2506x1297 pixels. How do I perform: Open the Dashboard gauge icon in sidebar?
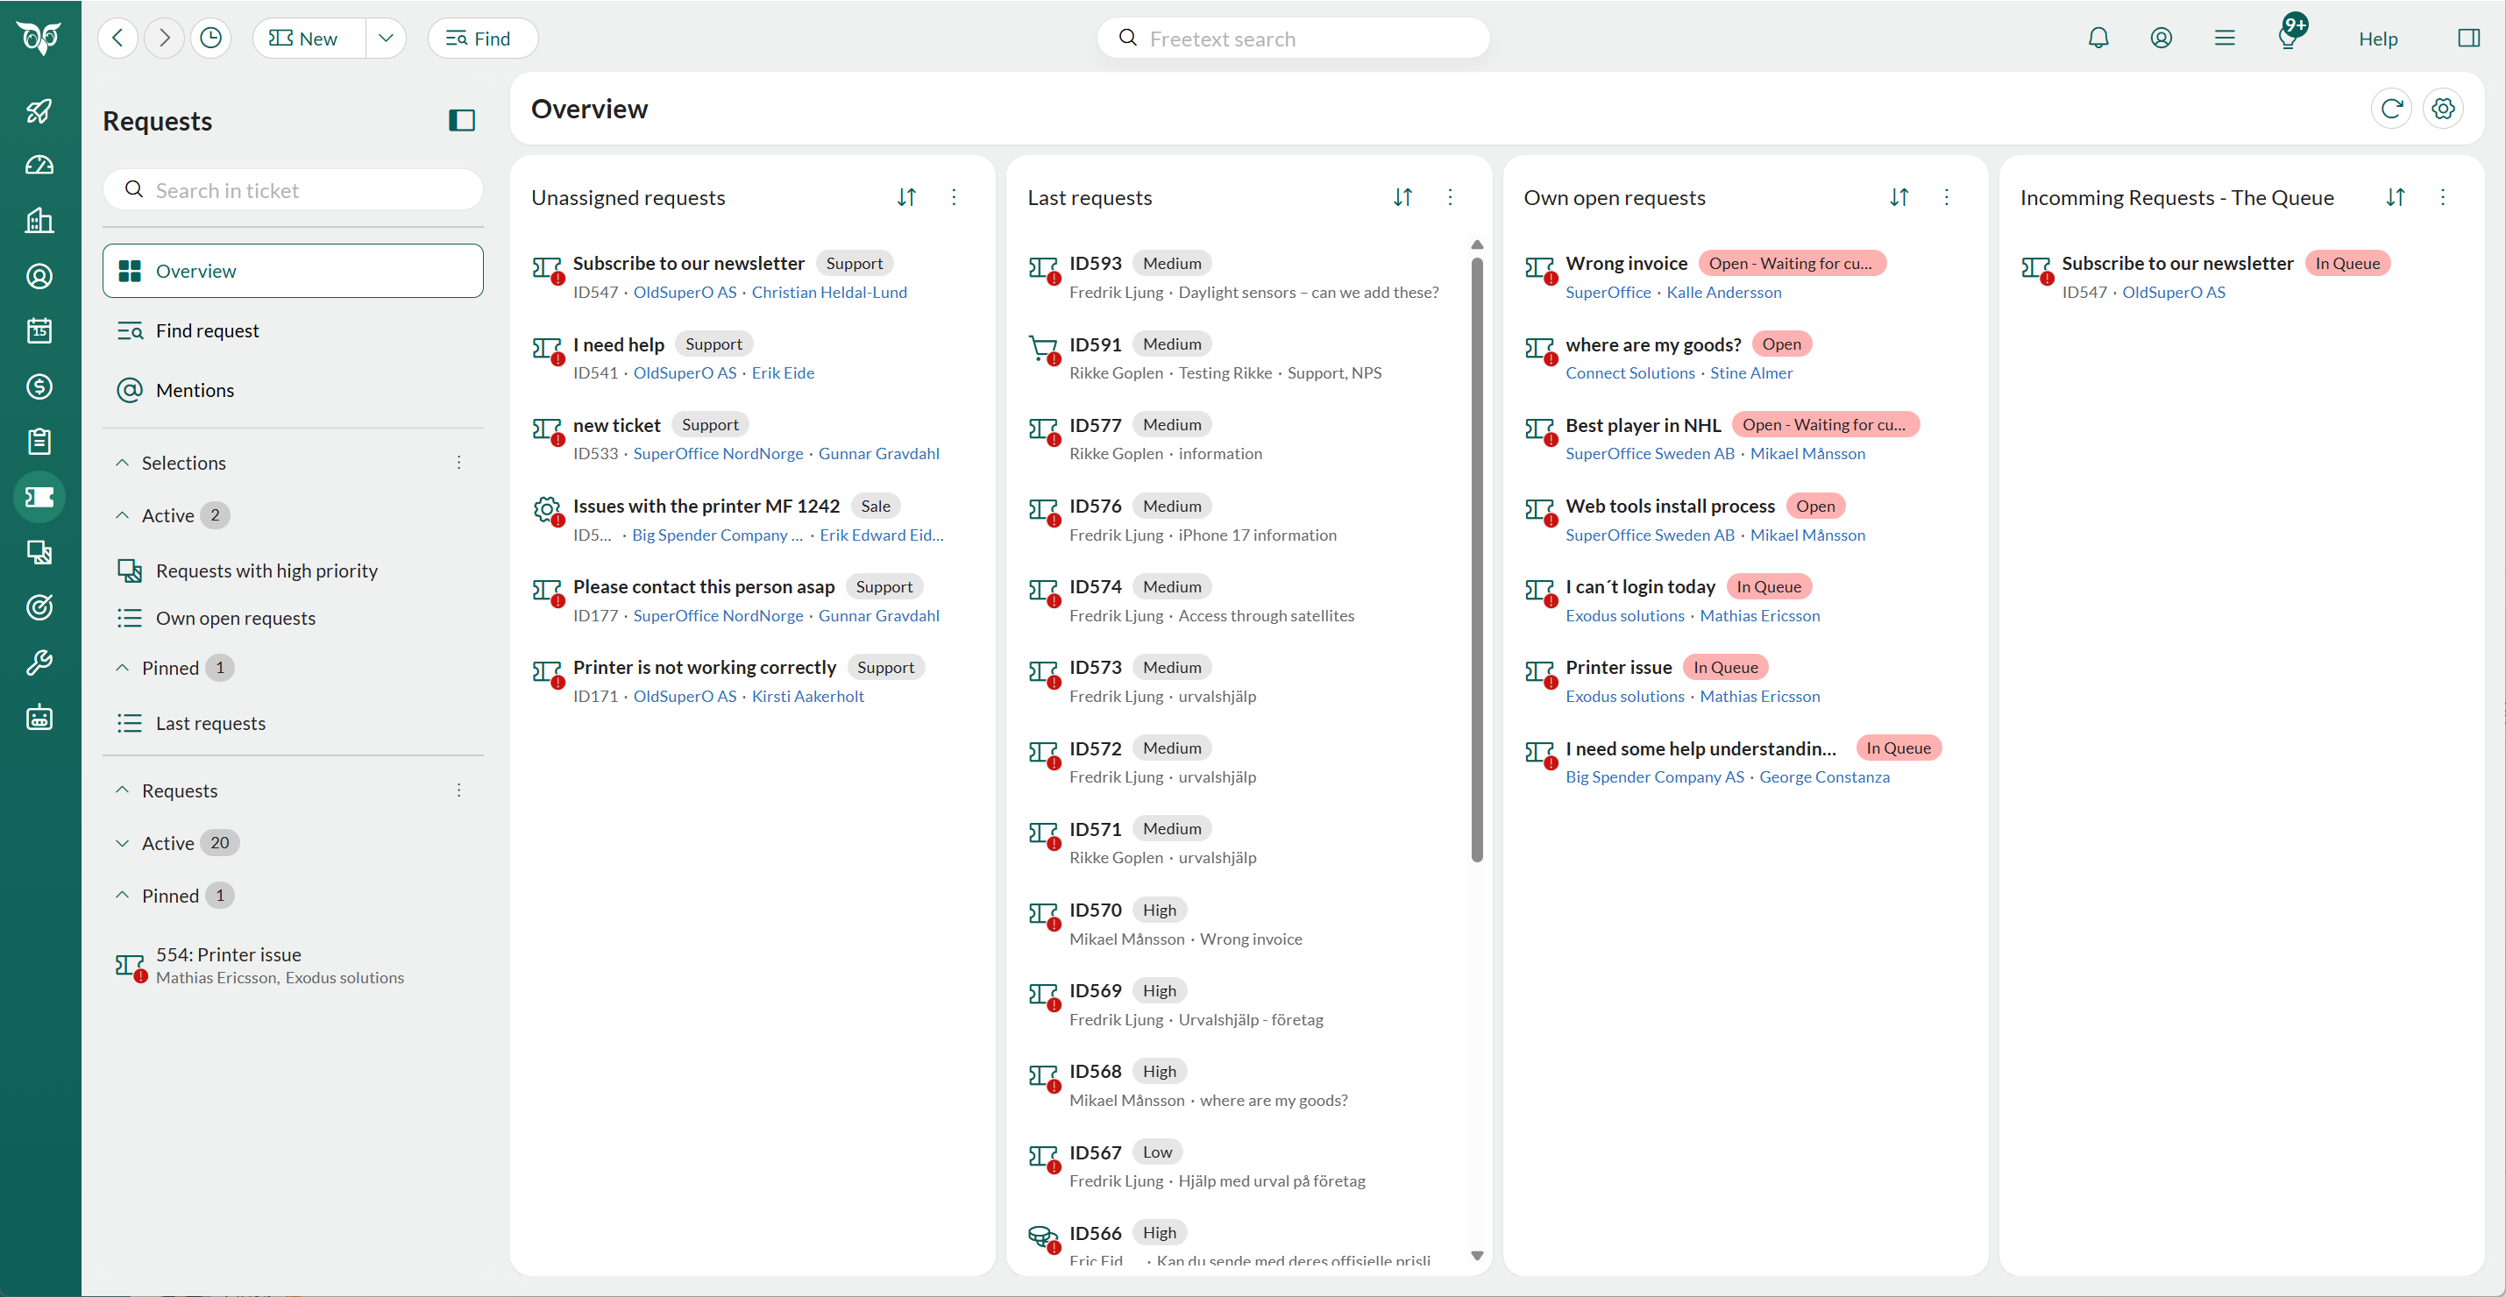[x=39, y=166]
